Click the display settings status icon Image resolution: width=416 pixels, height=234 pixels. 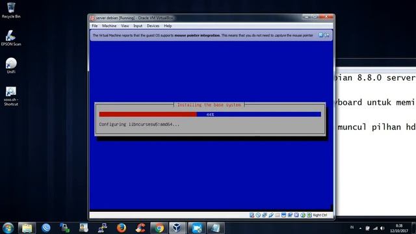pos(283,215)
